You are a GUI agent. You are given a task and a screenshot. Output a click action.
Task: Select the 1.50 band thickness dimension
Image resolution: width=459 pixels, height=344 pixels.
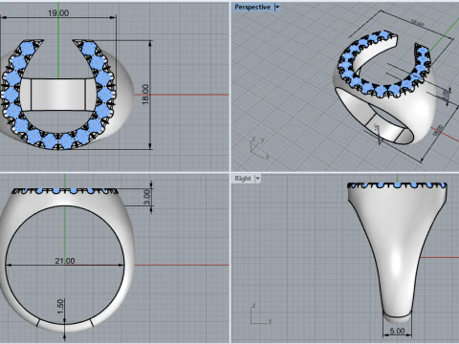click(x=60, y=307)
